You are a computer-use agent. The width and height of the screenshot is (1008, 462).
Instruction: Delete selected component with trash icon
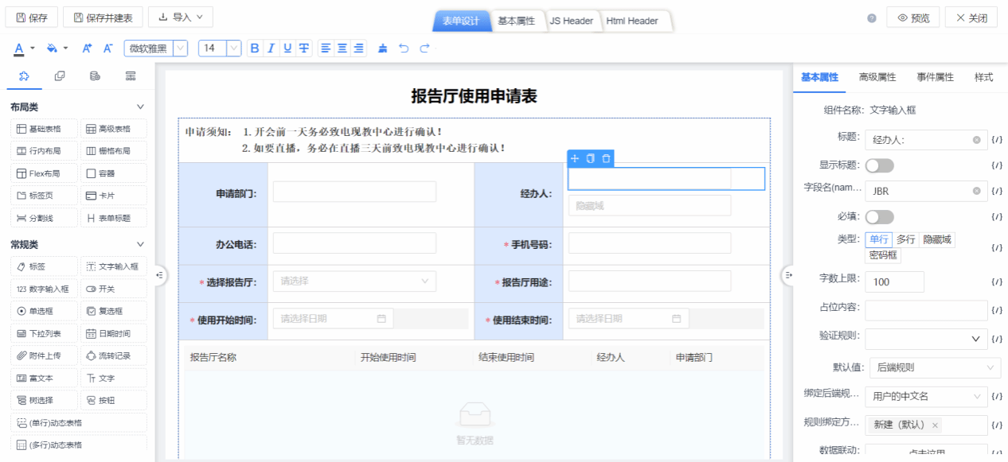607,158
